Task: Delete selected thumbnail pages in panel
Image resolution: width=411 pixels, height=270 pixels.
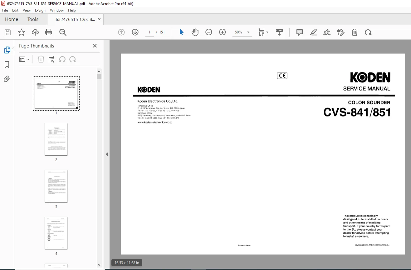Action: pyautogui.click(x=41, y=59)
